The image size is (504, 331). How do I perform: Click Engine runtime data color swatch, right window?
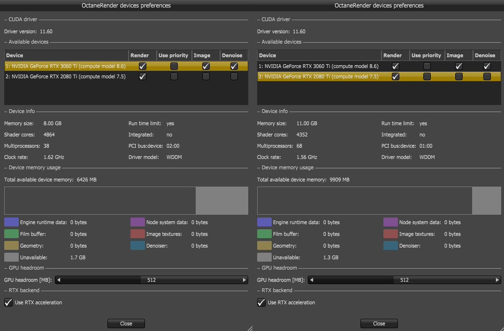(x=264, y=222)
